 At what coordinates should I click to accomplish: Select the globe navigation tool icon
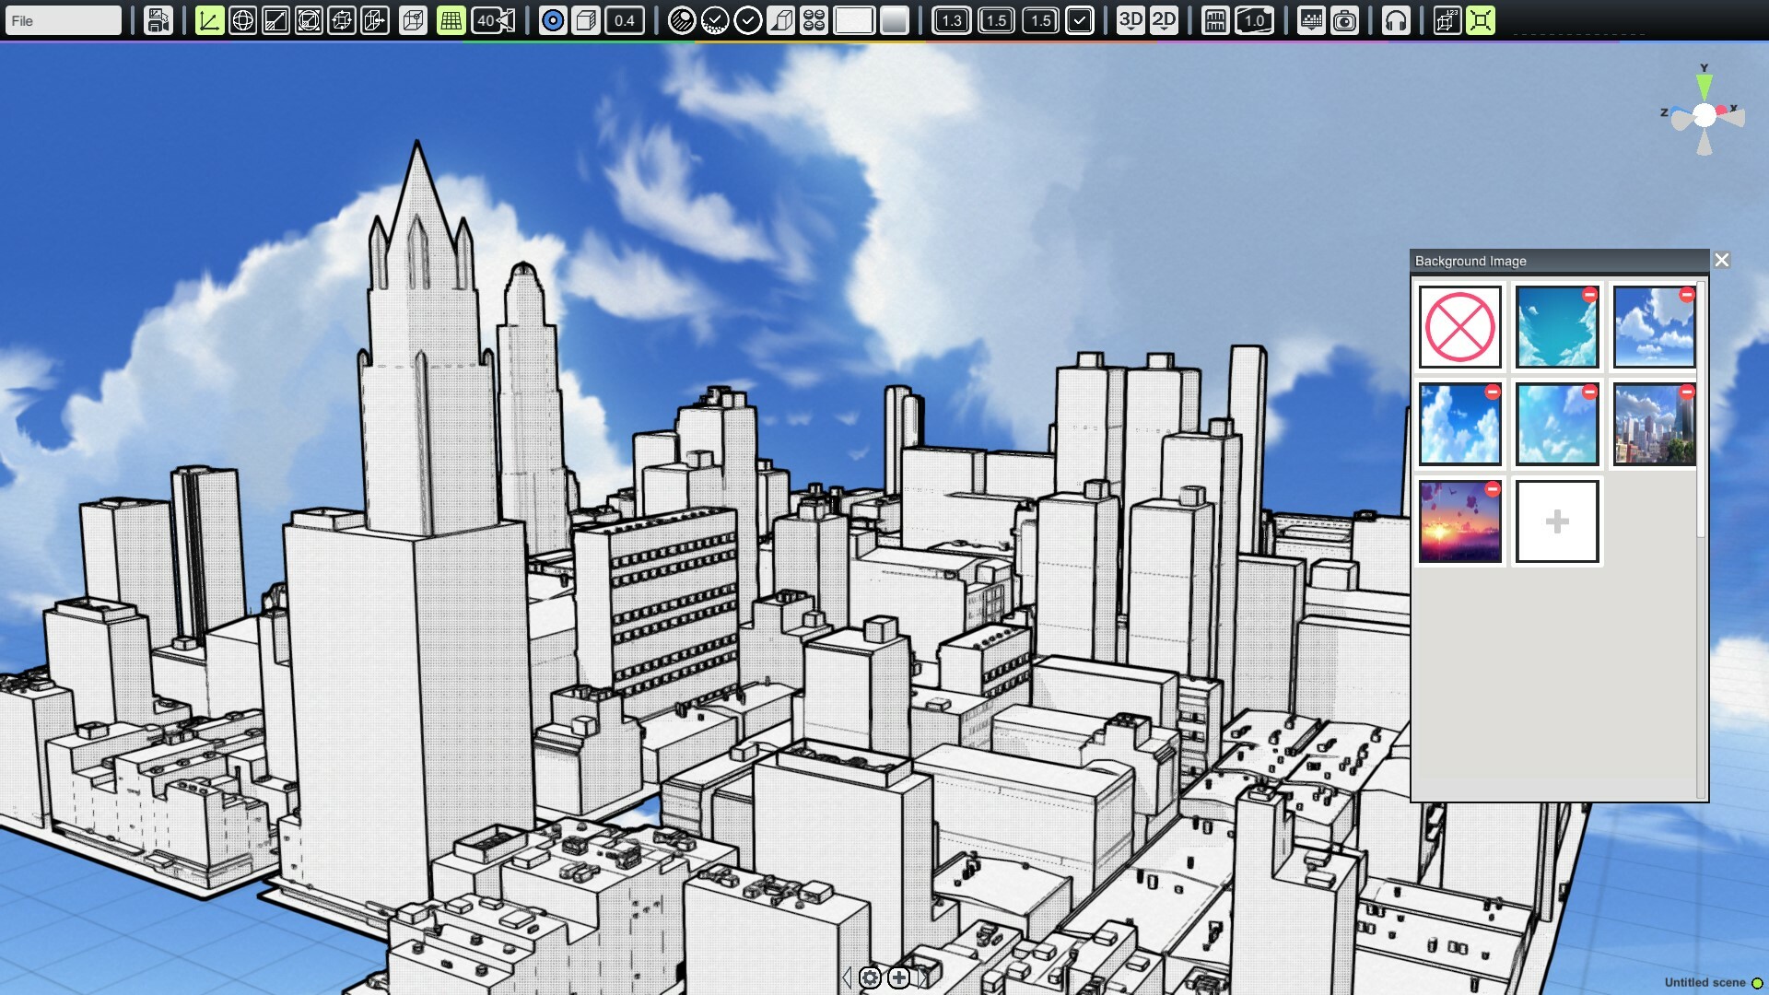[244, 20]
